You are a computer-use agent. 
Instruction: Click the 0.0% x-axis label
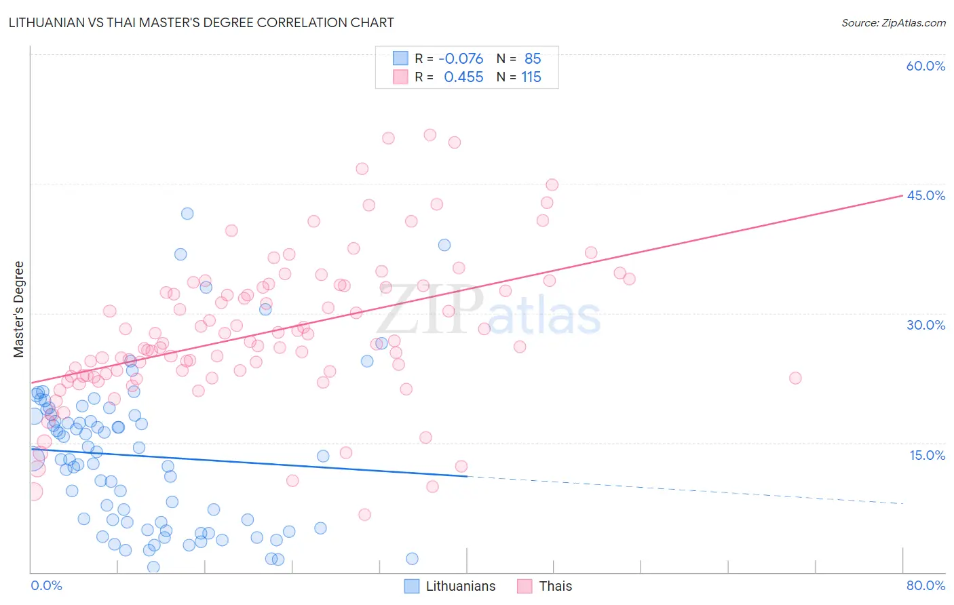46,585
